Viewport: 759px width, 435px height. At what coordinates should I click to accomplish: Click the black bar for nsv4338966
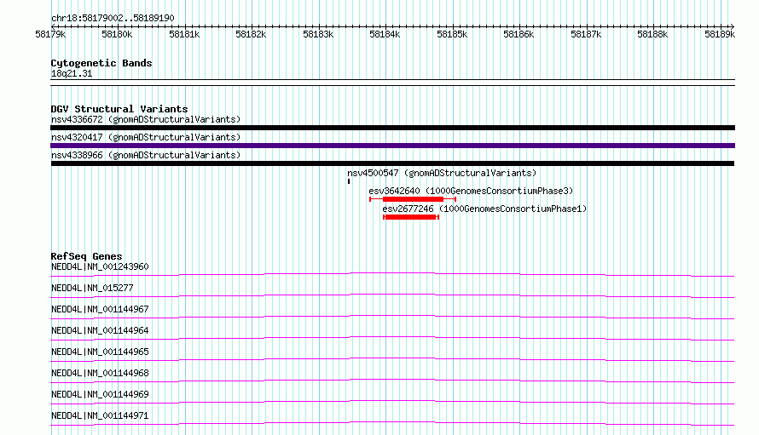(x=392, y=163)
